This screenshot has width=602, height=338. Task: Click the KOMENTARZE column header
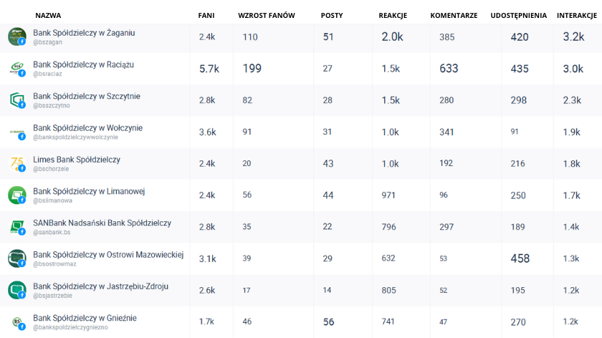point(454,15)
